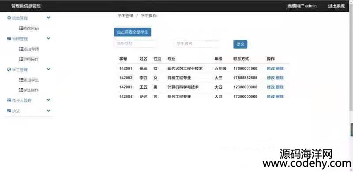Screen dimensions: 353x172
Task: Collapse the 信息管理 chevron
Action: click(x=49, y=18)
